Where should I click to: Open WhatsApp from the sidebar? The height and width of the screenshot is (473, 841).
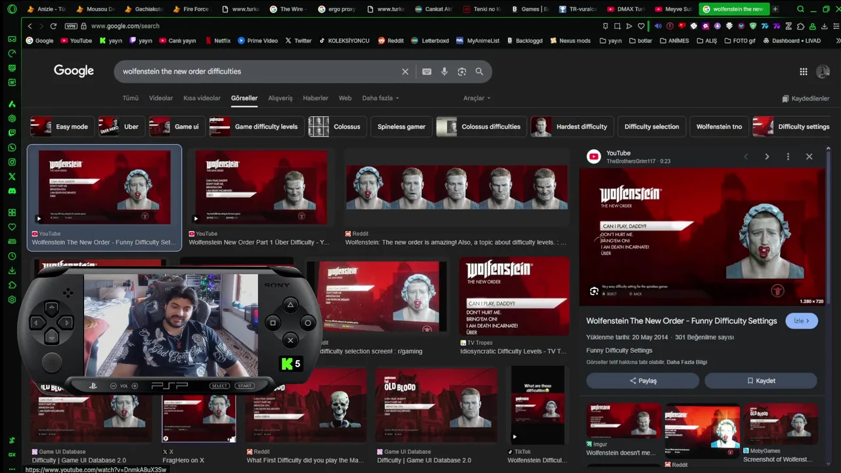12,147
